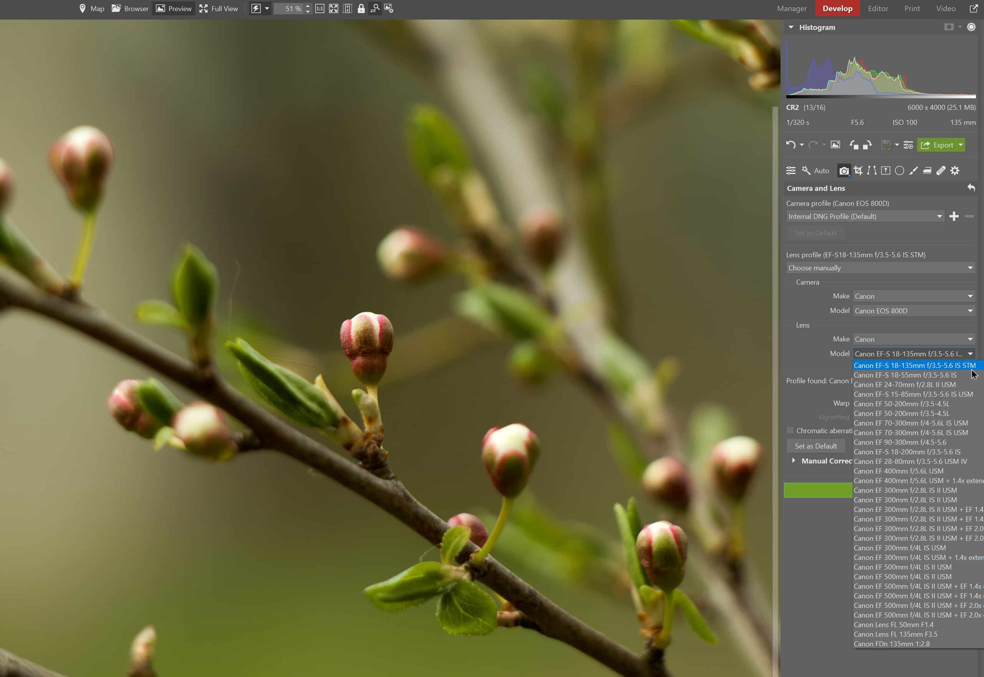The height and width of the screenshot is (677, 984).
Task: Select the Crop and Rotate tool icon
Action: pyautogui.click(x=858, y=170)
